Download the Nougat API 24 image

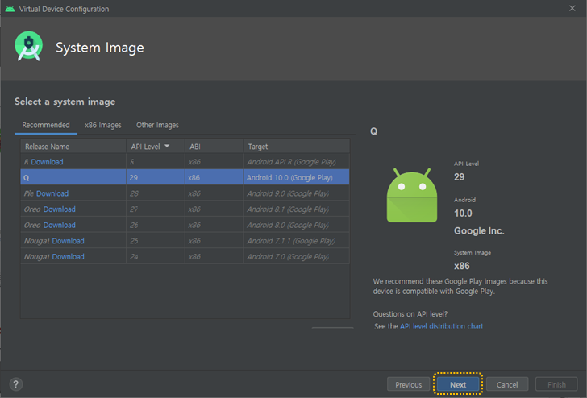68,256
